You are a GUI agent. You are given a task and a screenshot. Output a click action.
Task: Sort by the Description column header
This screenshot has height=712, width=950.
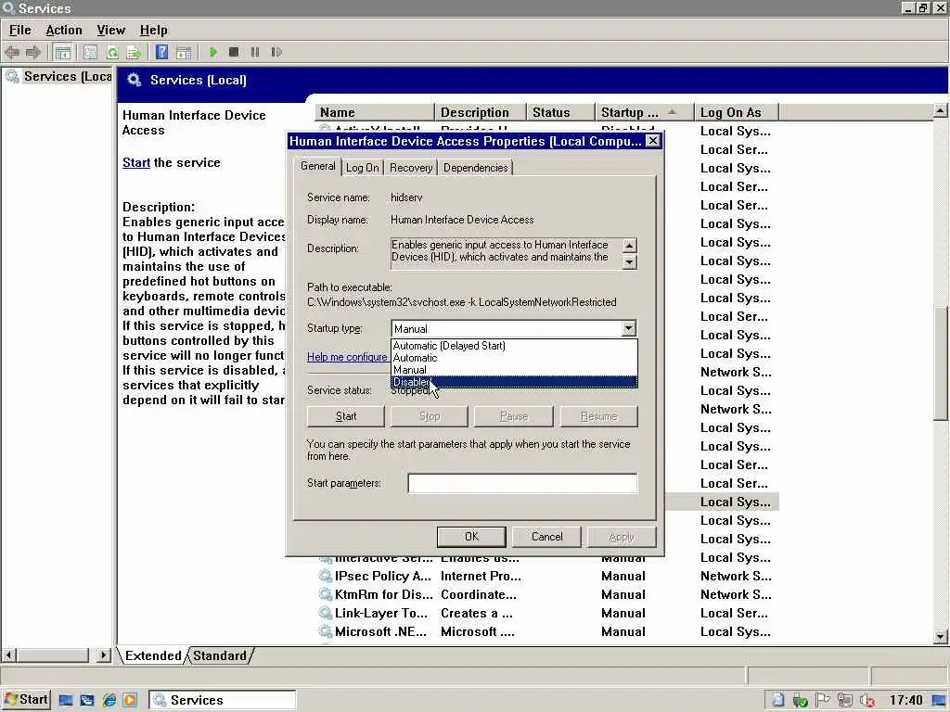pyautogui.click(x=480, y=112)
